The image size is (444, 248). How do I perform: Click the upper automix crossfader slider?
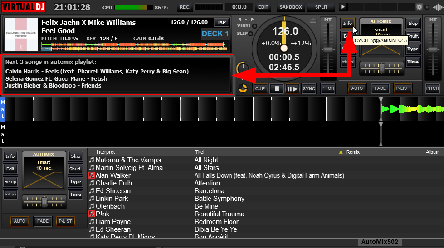[x=381, y=68]
